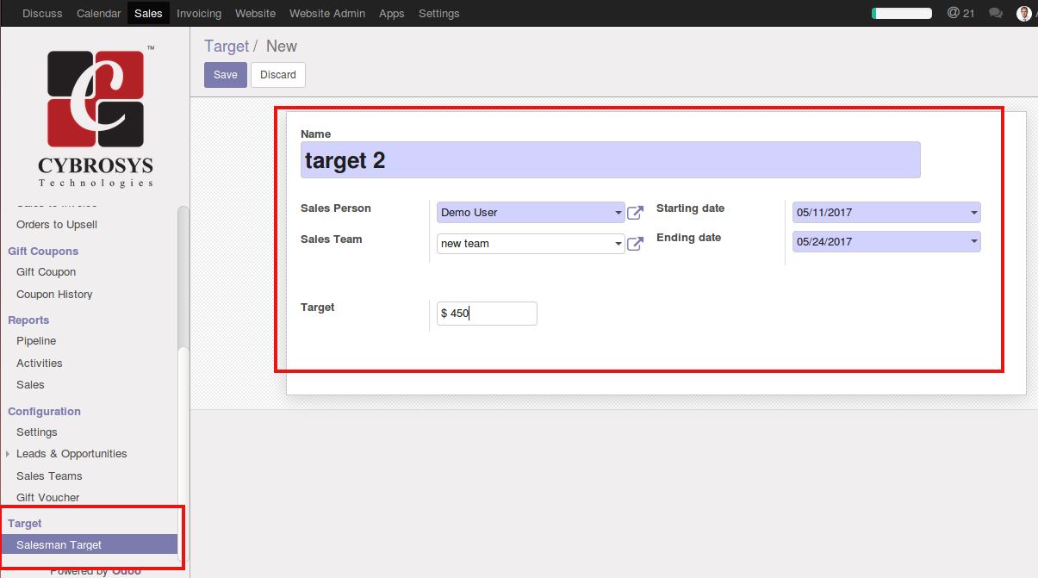
Task: Discard the new target
Action: (278, 75)
